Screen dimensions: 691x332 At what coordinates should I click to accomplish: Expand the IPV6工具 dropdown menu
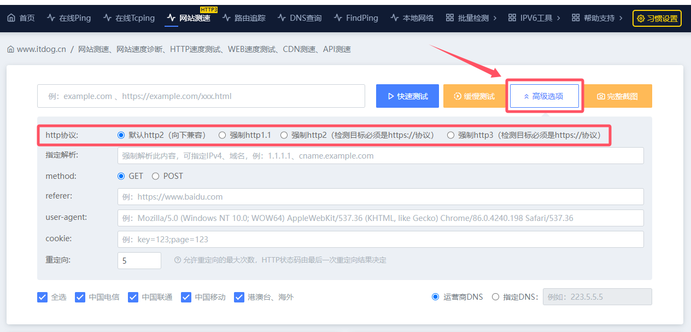[x=534, y=18]
